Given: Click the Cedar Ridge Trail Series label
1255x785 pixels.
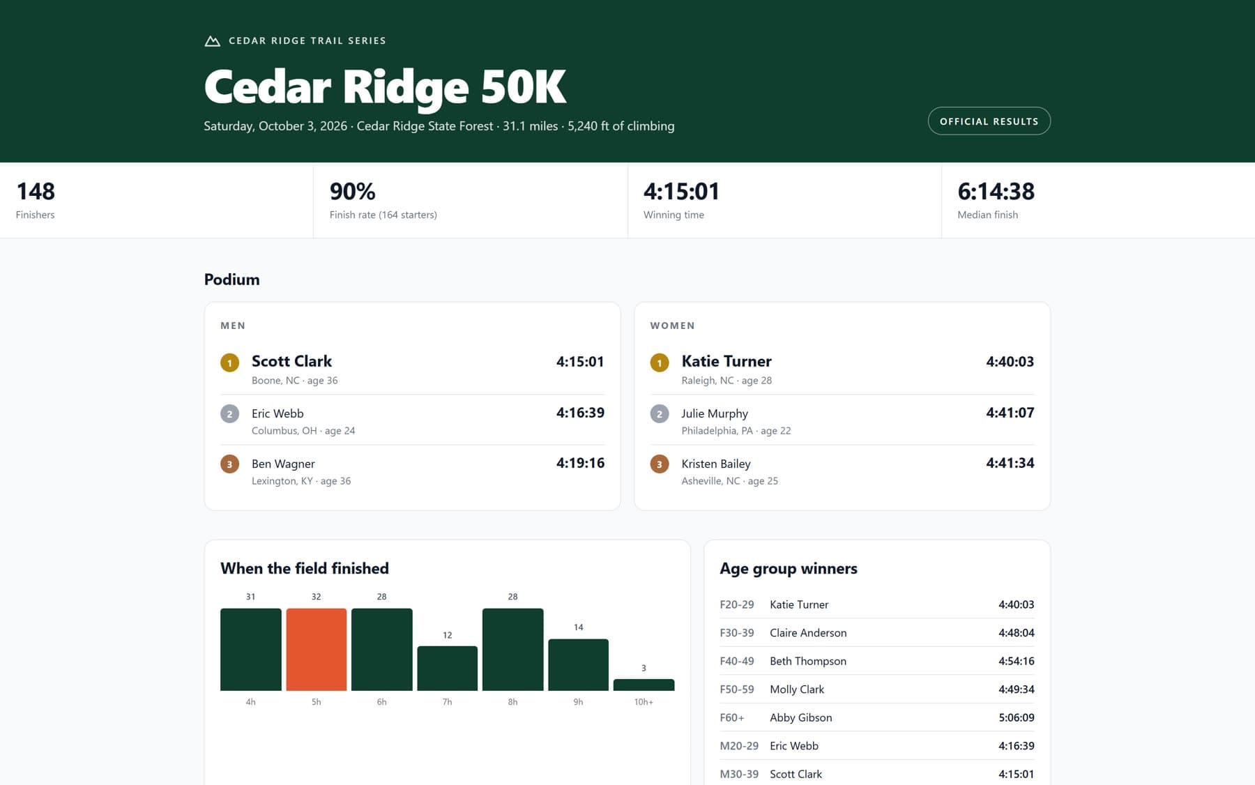Looking at the screenshot, I should click(x=307, y=41).
